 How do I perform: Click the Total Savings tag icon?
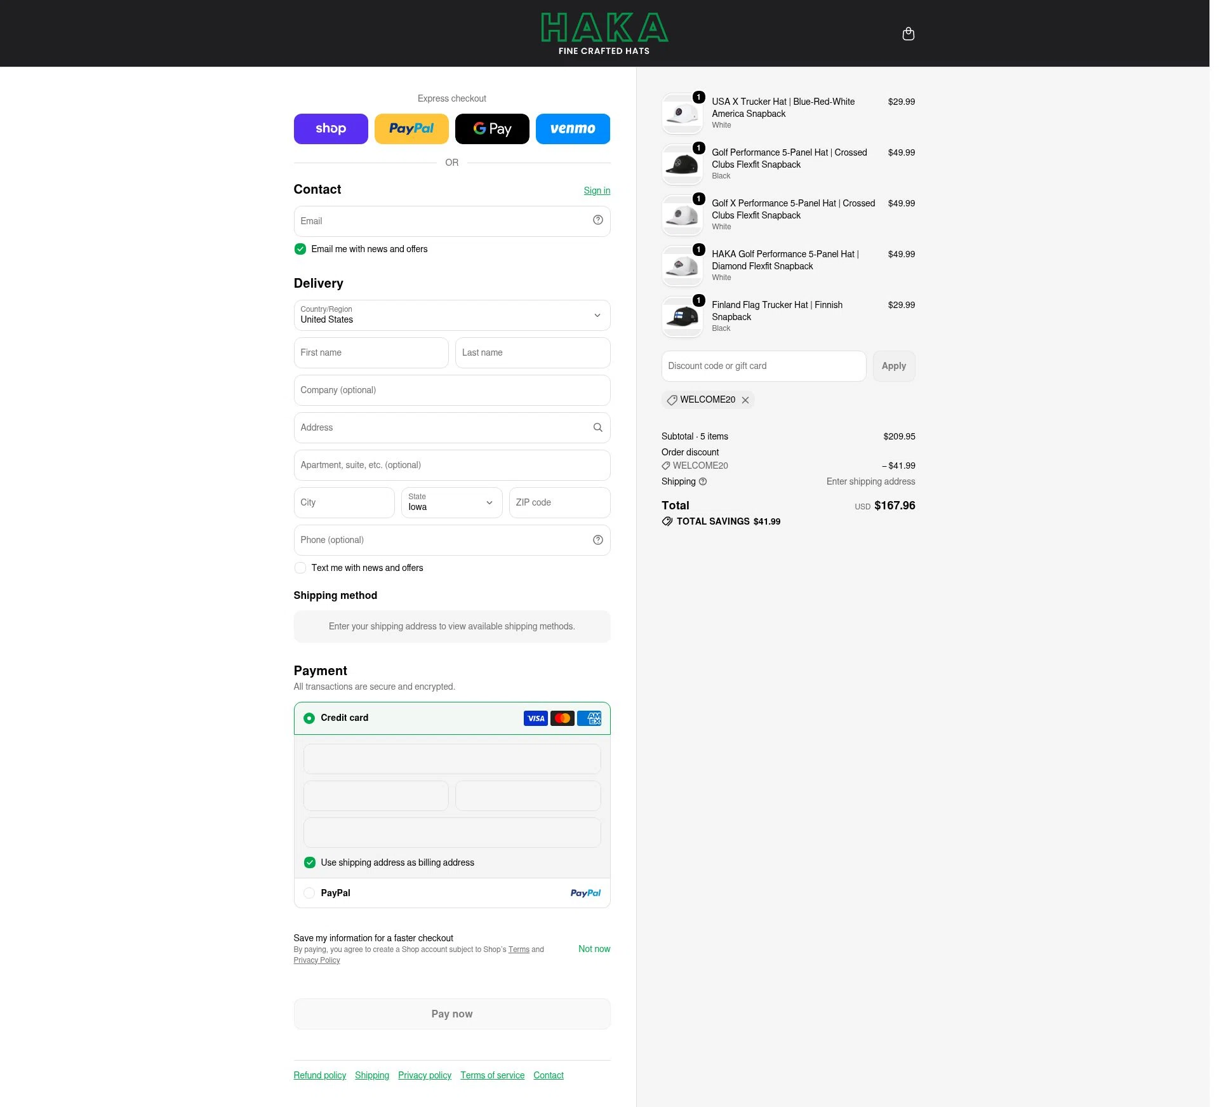pyautogui.click(x=667, y=521)
